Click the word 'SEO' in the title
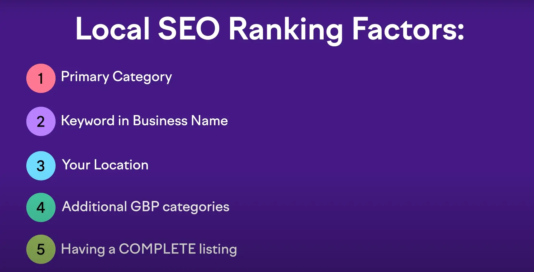Screen dimensions: 534x272 189,28
